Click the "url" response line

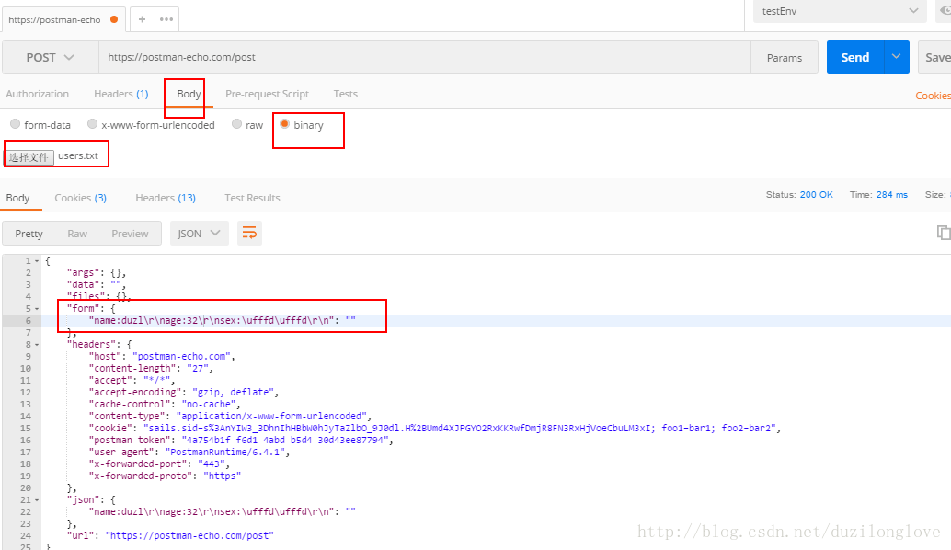170,536
